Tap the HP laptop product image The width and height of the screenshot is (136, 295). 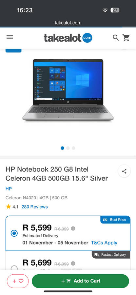[x=68, y=90]
